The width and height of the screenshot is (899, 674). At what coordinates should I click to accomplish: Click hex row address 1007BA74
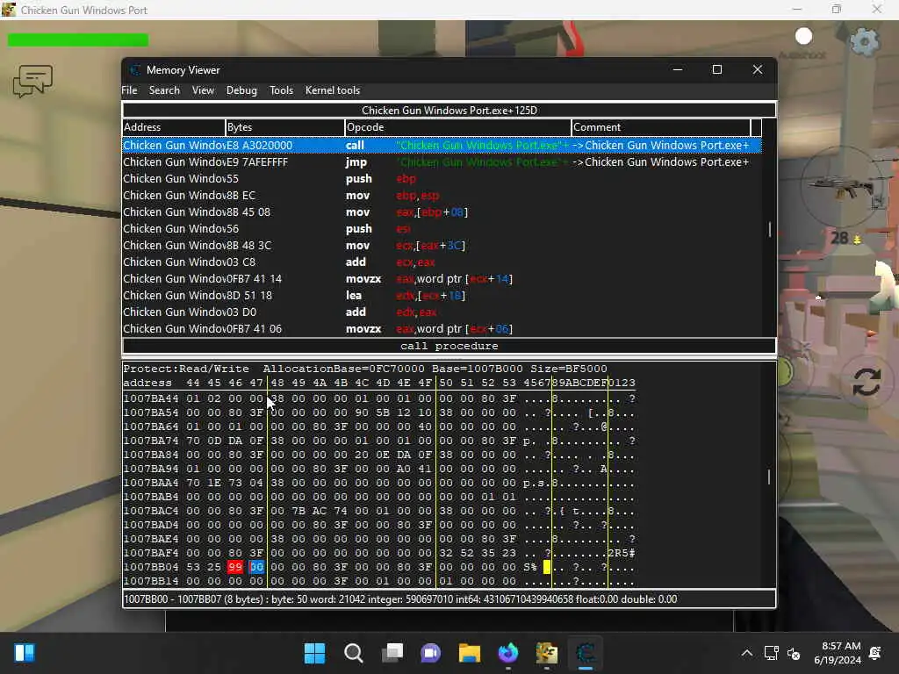point(151,441)
